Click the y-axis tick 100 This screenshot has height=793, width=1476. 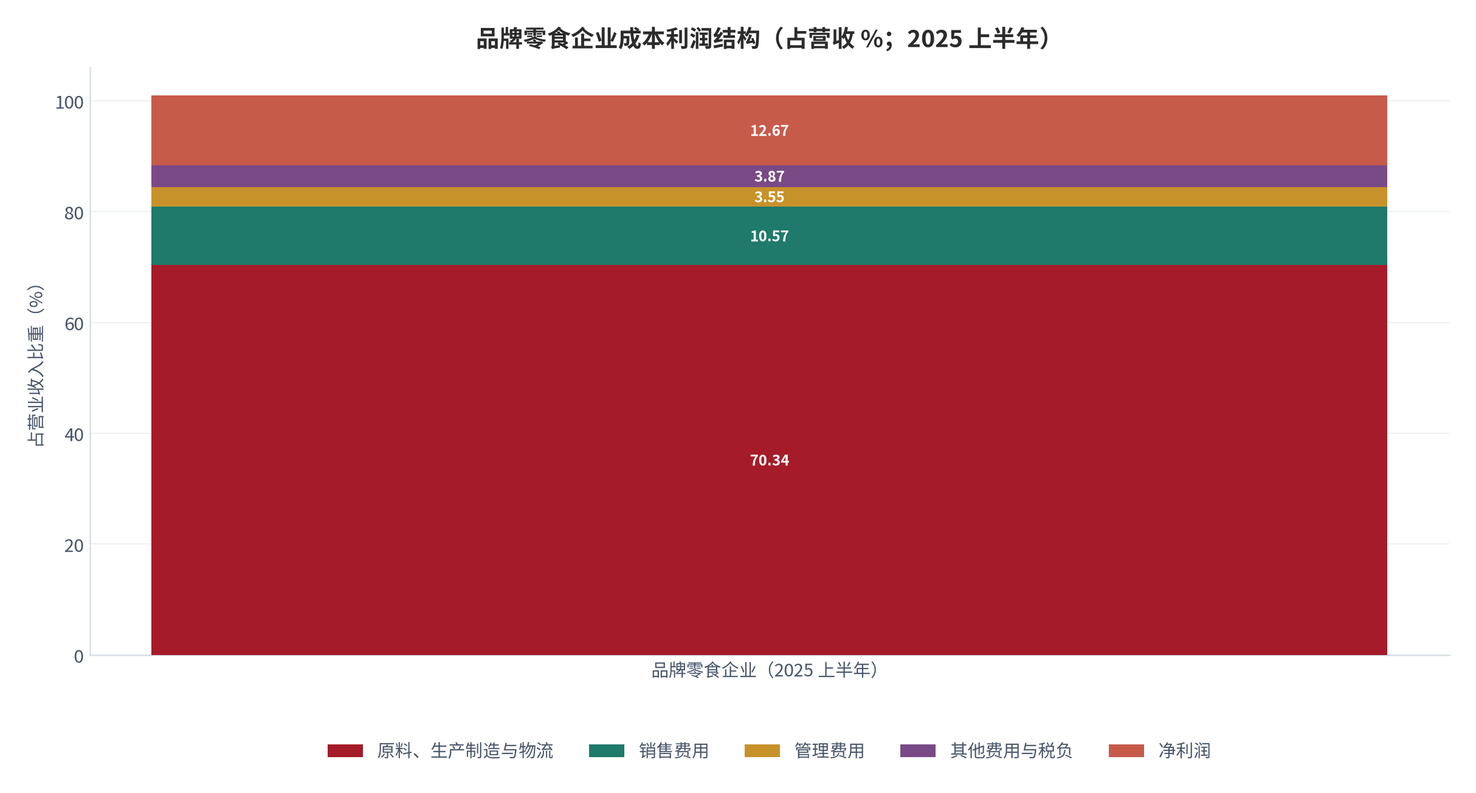(x=69, y=103)
